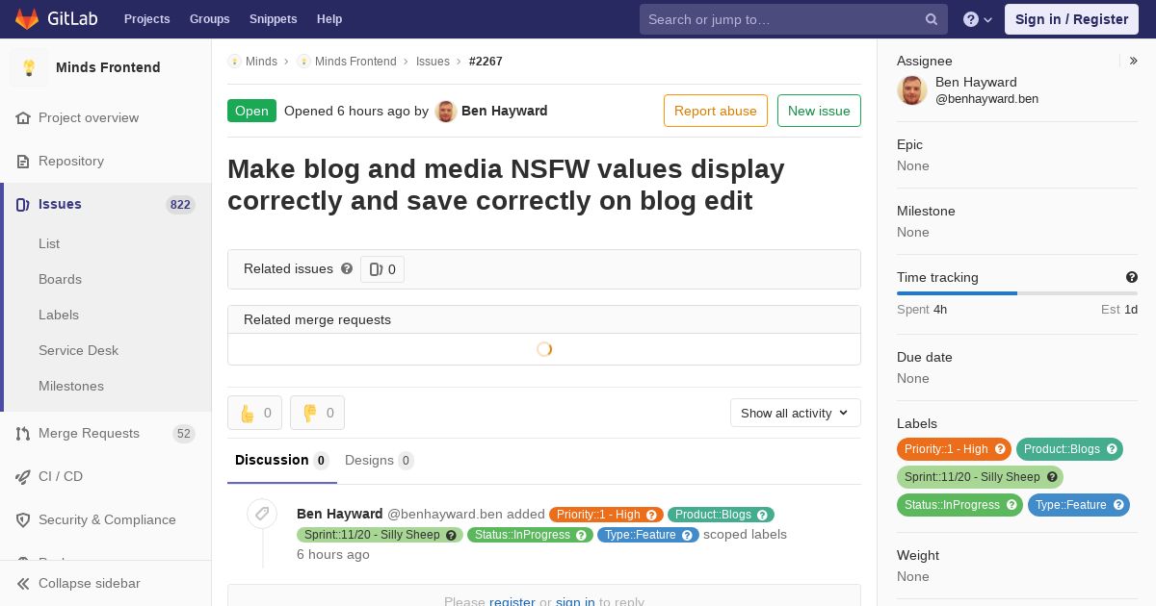Viewport: 1156px width, 606px height.
Task: Click the Project overview home icon
Action: tap(23, 118)
